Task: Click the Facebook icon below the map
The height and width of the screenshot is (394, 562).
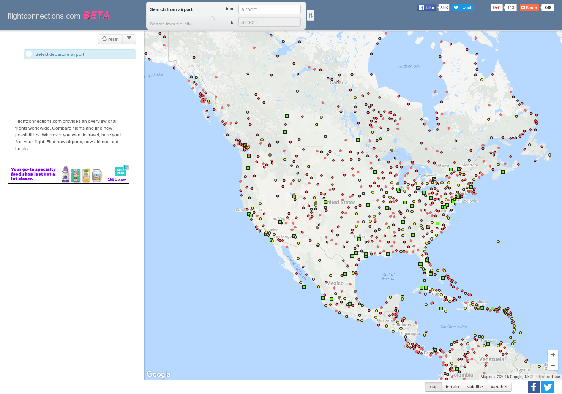Action: click(x=534, y=386)
